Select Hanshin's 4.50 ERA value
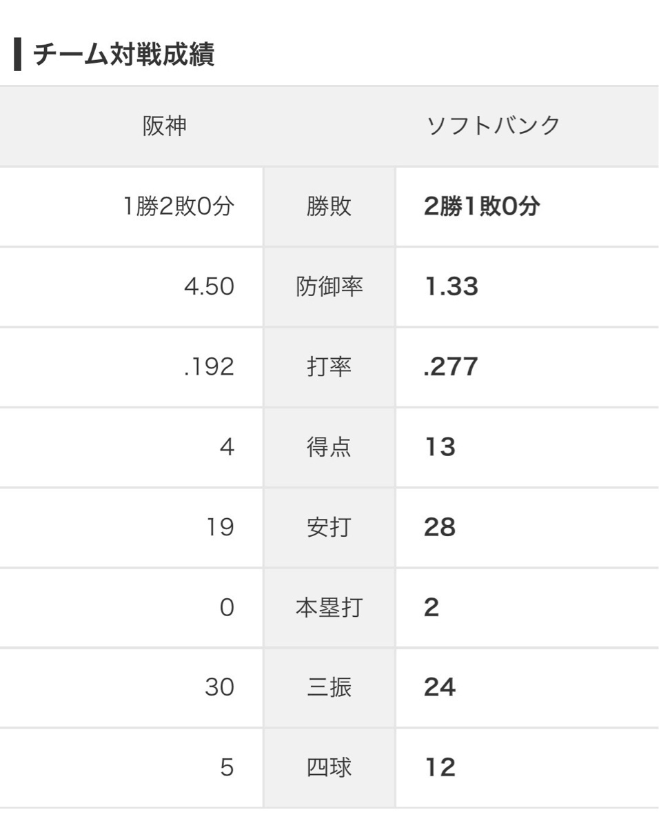This screenshot has width=659, height=828. click(210, 286)
